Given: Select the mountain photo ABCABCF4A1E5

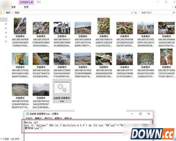Looking at the screenshot, I should [x=41, y=90].
